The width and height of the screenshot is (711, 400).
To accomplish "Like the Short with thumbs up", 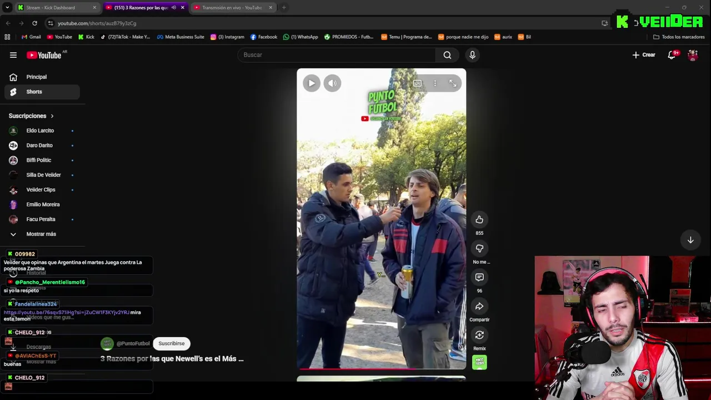I will 479,219.
